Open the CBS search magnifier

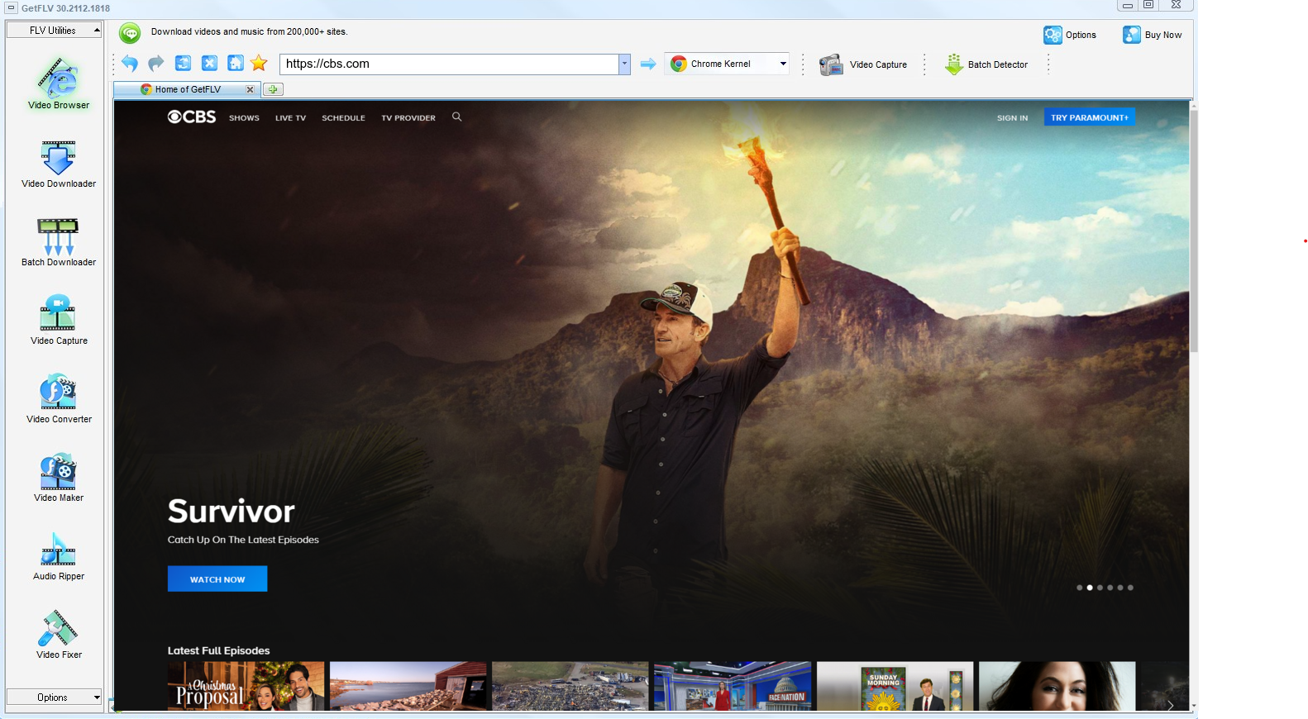456,117
